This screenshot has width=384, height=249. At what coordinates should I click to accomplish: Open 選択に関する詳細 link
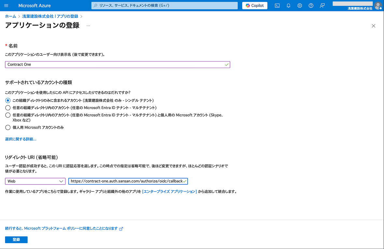[21, 139]
